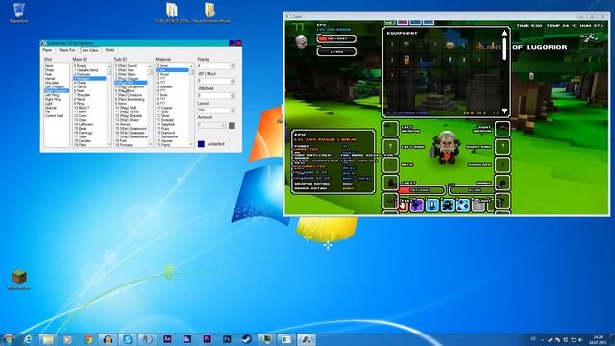Activate the ninja face skill icon
615x346 pixels.
click(x=448, y=205)
